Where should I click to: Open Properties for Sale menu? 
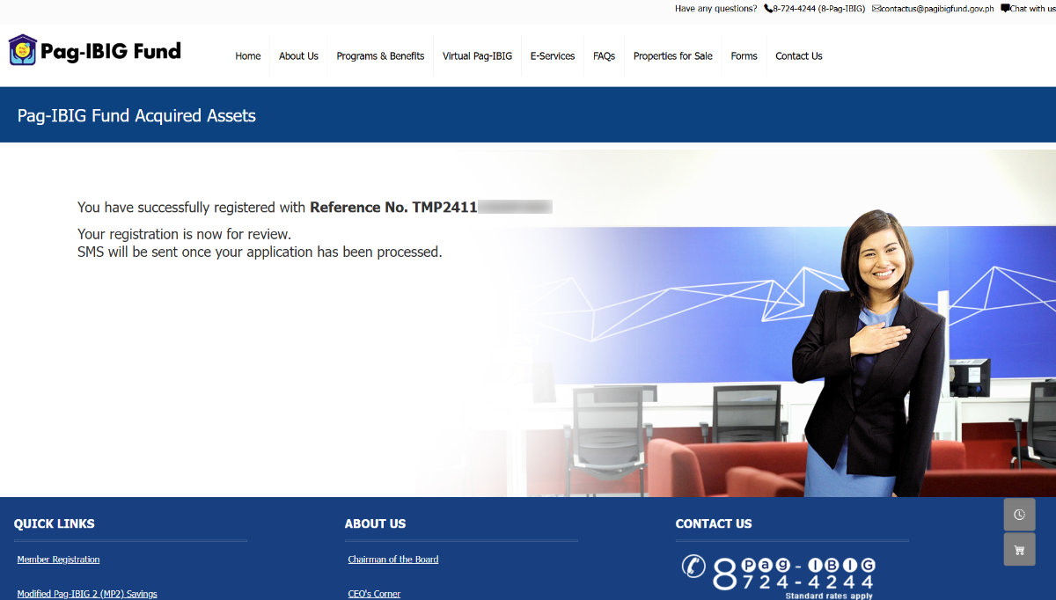673,56
